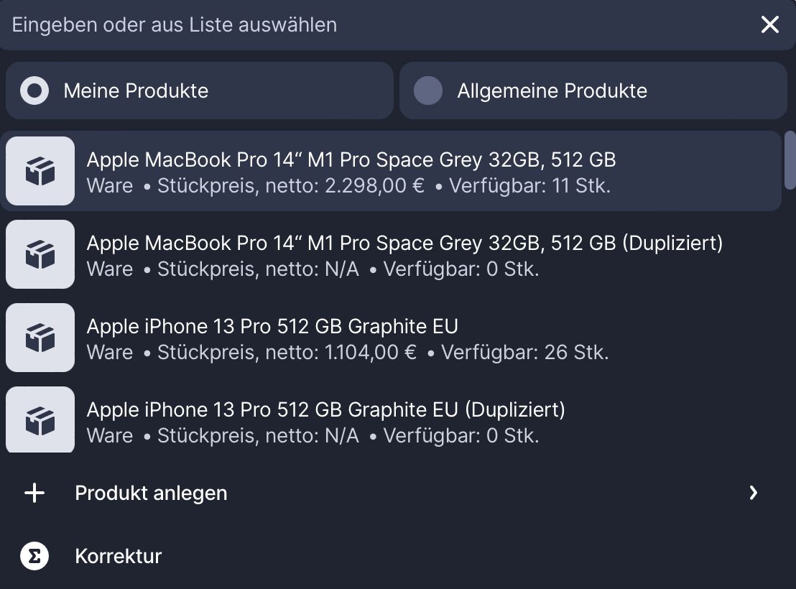
Task: Focus the 'Eingeben oder aus Liste auswählen' search field
Action: click(359, 25)
